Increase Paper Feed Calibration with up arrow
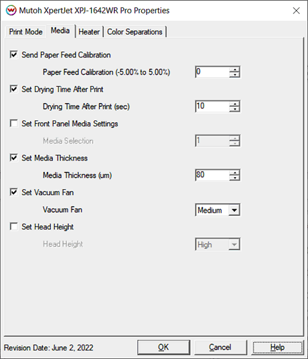The image size is (308, 359). coord(234,69)
